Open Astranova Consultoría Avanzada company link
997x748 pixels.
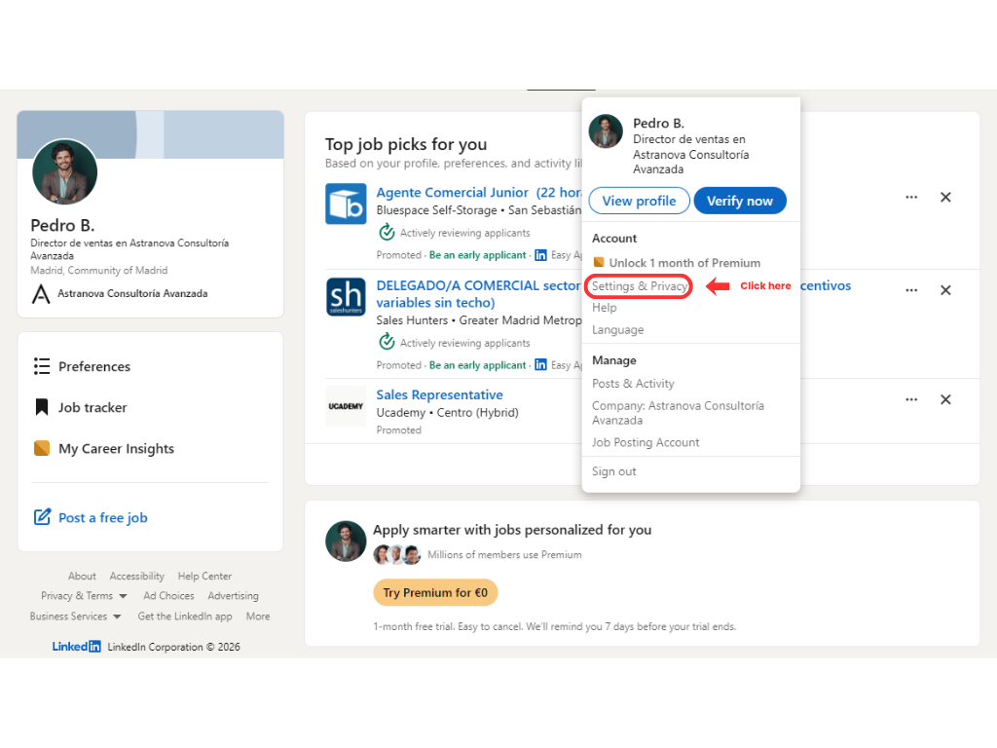(132, 293)
